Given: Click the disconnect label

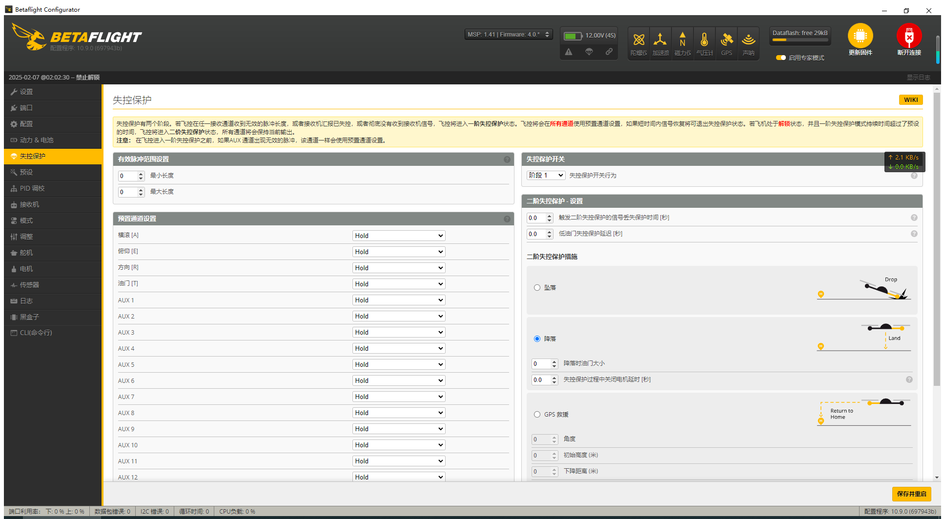Looking at the screenshot, I should tap(909, 53).
